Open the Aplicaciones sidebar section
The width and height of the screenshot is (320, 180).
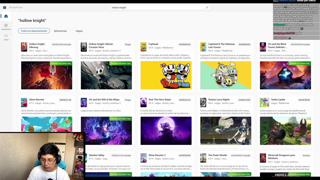tap(6, 27)
